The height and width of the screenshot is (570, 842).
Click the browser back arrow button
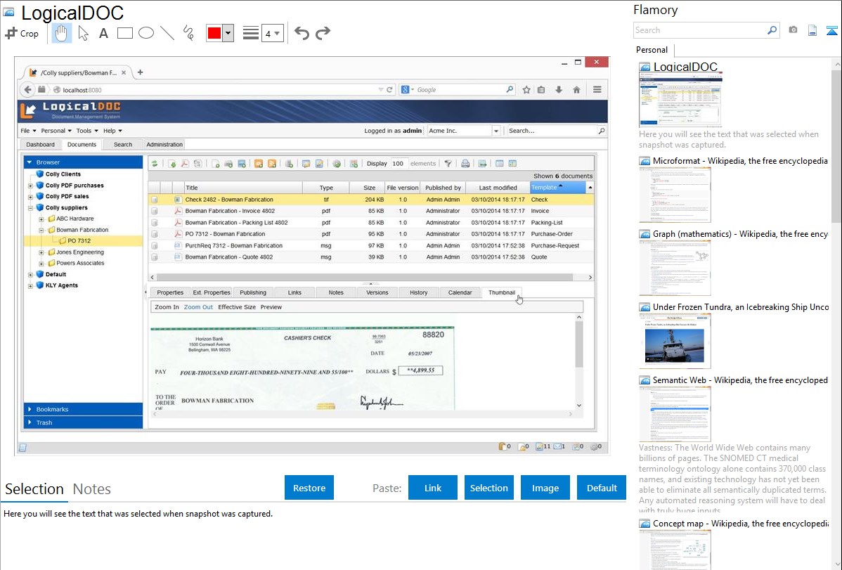click(x=28, y=90)
